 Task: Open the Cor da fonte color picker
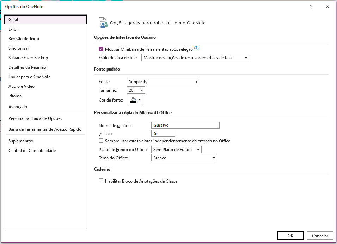coord(135,100)
